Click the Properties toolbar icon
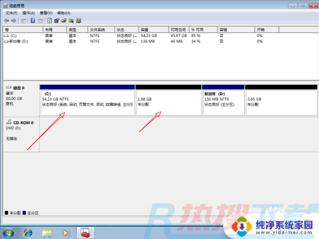Image resolution: width=319 pixels, height=239 pixels. pos(57,20)
